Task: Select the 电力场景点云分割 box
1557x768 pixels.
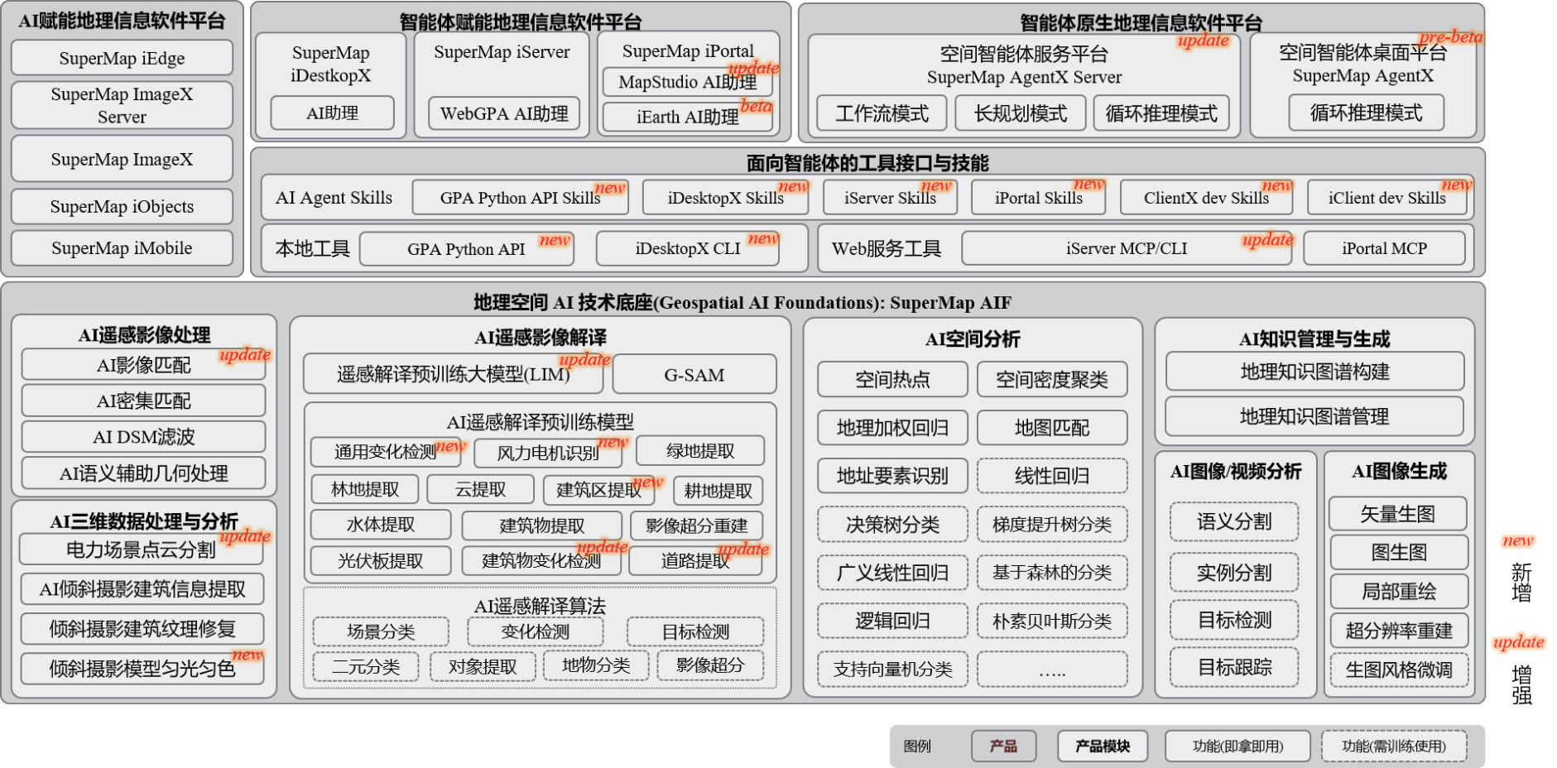Action: pos(142,550)
